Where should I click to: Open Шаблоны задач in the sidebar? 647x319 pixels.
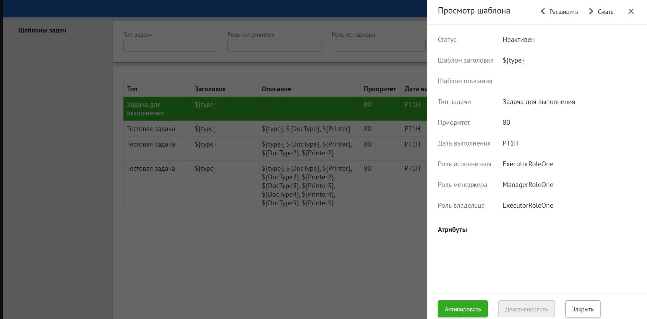(42, 30)
